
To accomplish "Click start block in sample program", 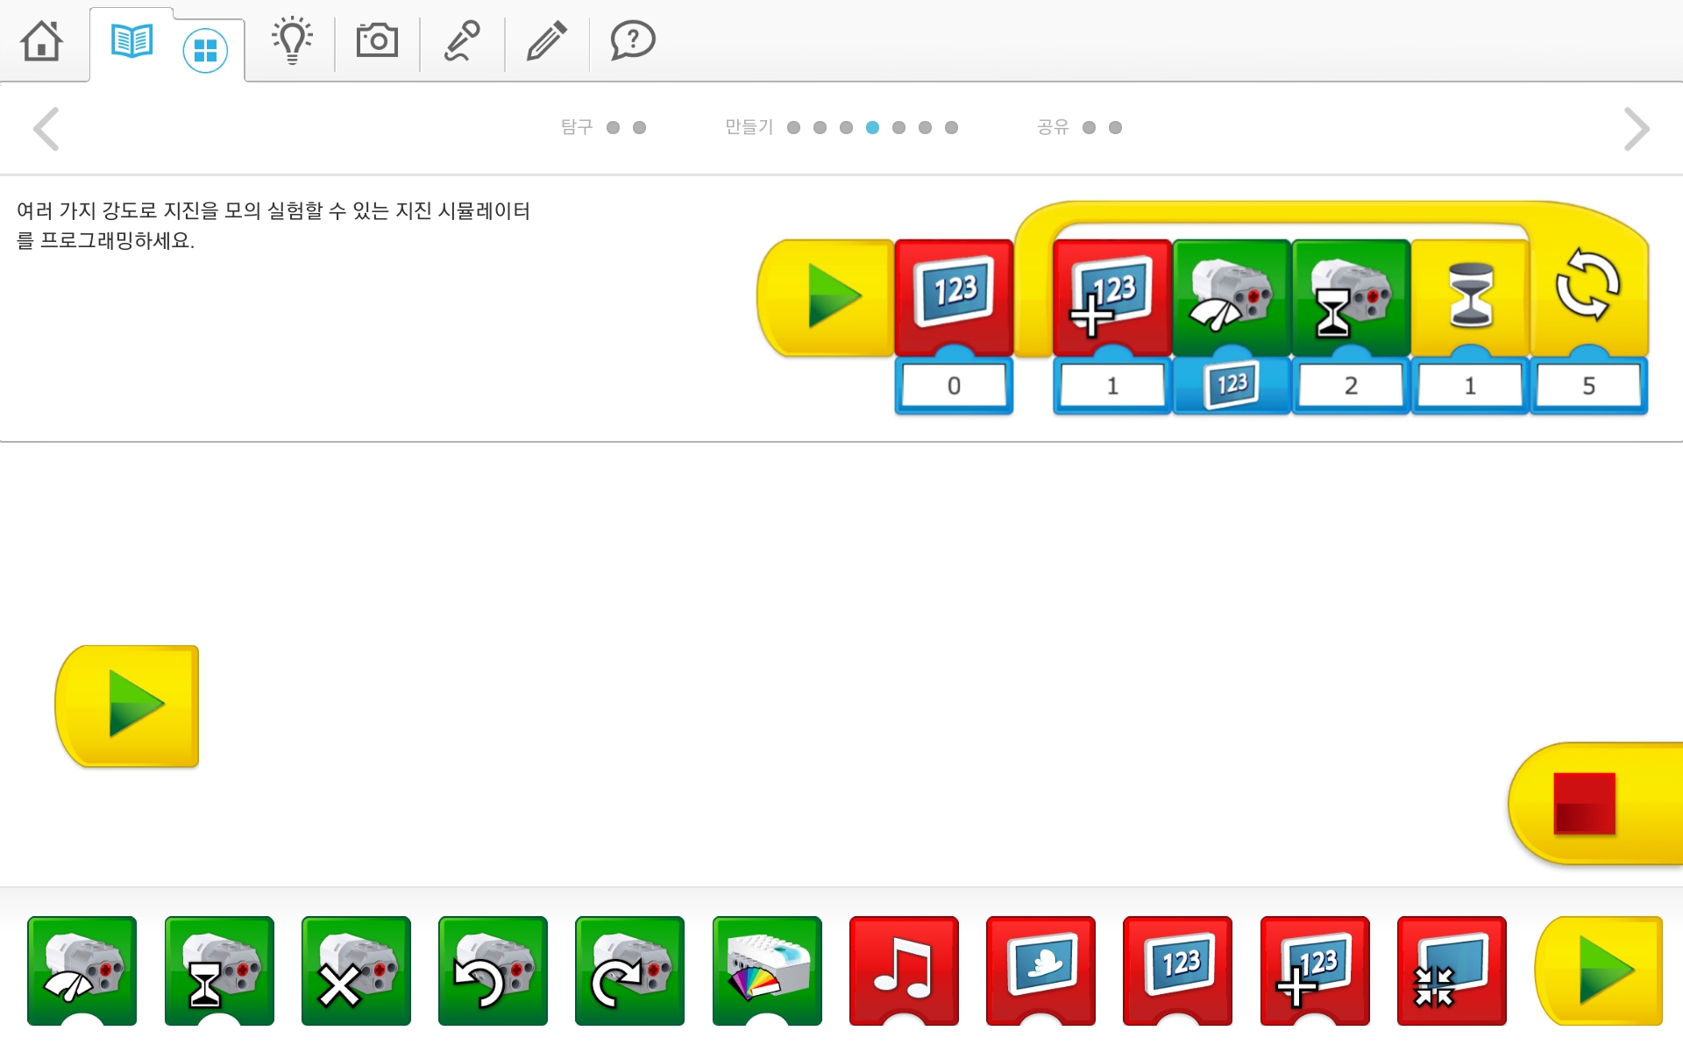I will pos(826,298).
